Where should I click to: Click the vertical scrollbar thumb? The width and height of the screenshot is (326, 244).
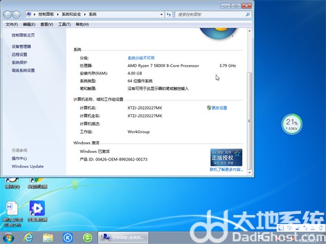click(x=250, y=121)
